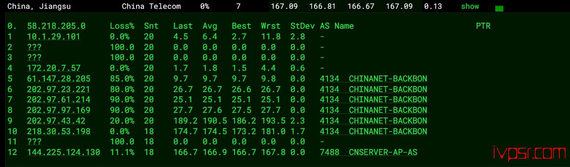
Task: Click the 'Wrst' column header
Action: (271, 26)
